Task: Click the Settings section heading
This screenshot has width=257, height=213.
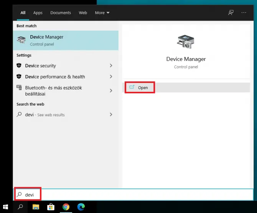Action: tap(24, 55)
